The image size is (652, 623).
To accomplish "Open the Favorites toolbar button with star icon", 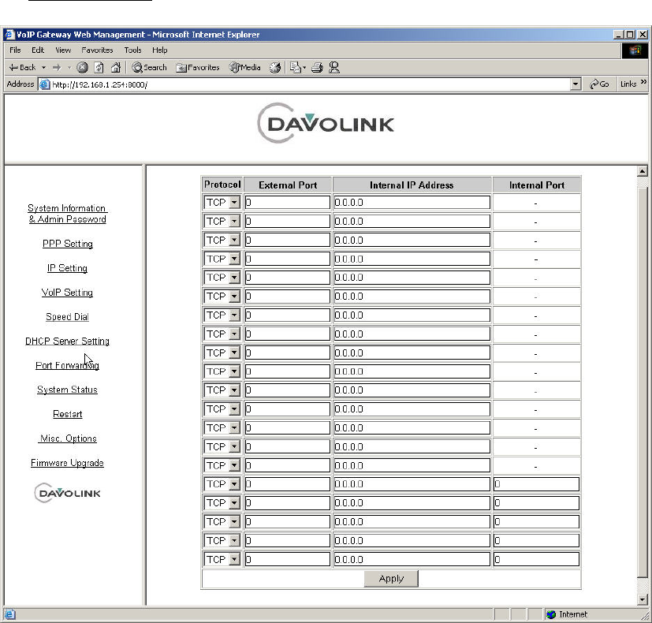I will pyautogui.click(x=198, y=67).
